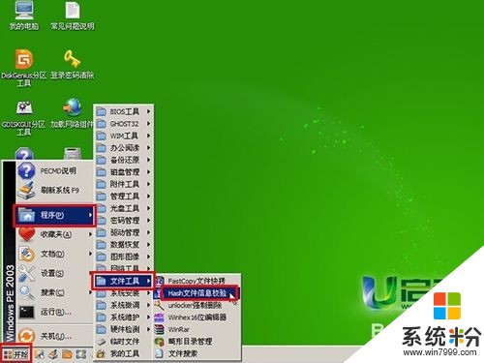
Task: Launch WinRar from the 文件工具 submenu
Action: [197, 329]
